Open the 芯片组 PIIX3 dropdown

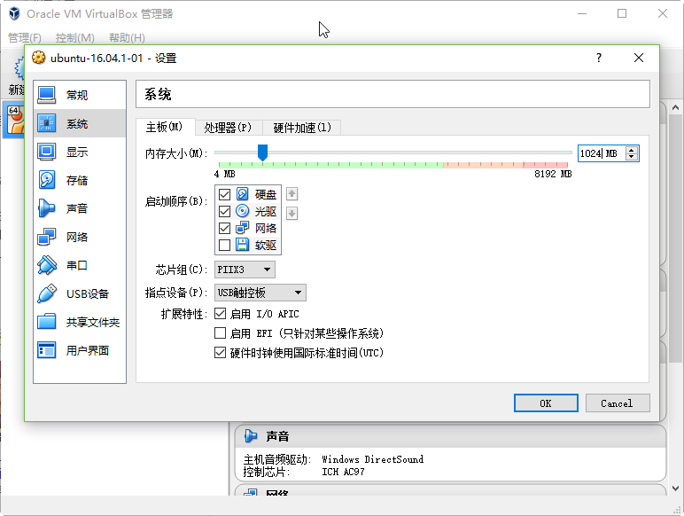pyautogui.click(x=245, y=270)
